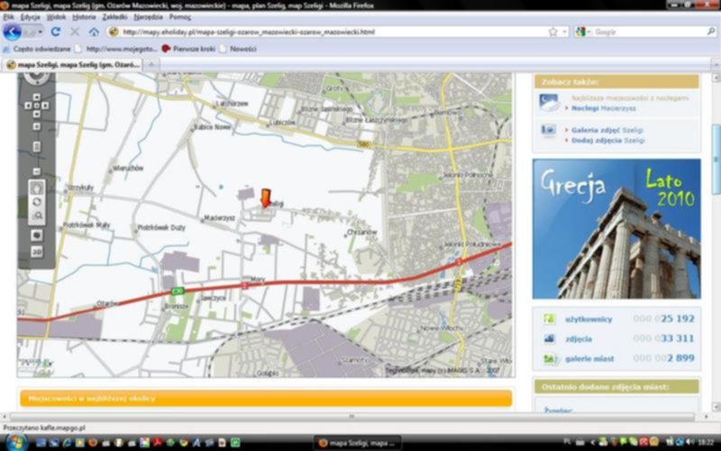
Task: Select the magnifier zoom tool on map
Action: [37, 216]
